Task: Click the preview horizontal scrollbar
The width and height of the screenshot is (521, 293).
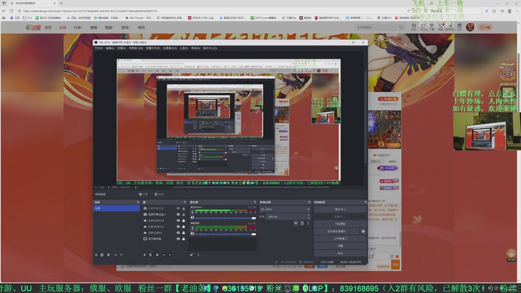Action: click(251, 187)
